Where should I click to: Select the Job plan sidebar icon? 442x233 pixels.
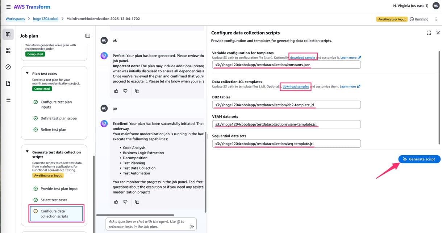(x=8, y=34)
